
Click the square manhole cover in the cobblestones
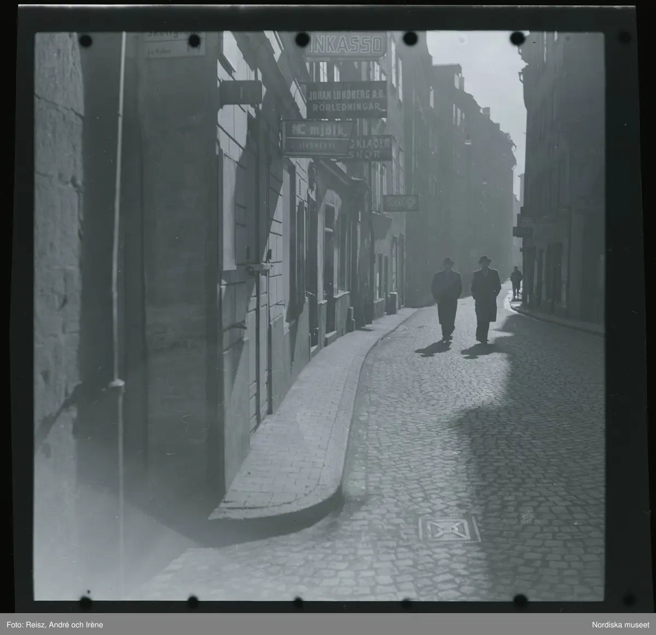tap(449, 529)
